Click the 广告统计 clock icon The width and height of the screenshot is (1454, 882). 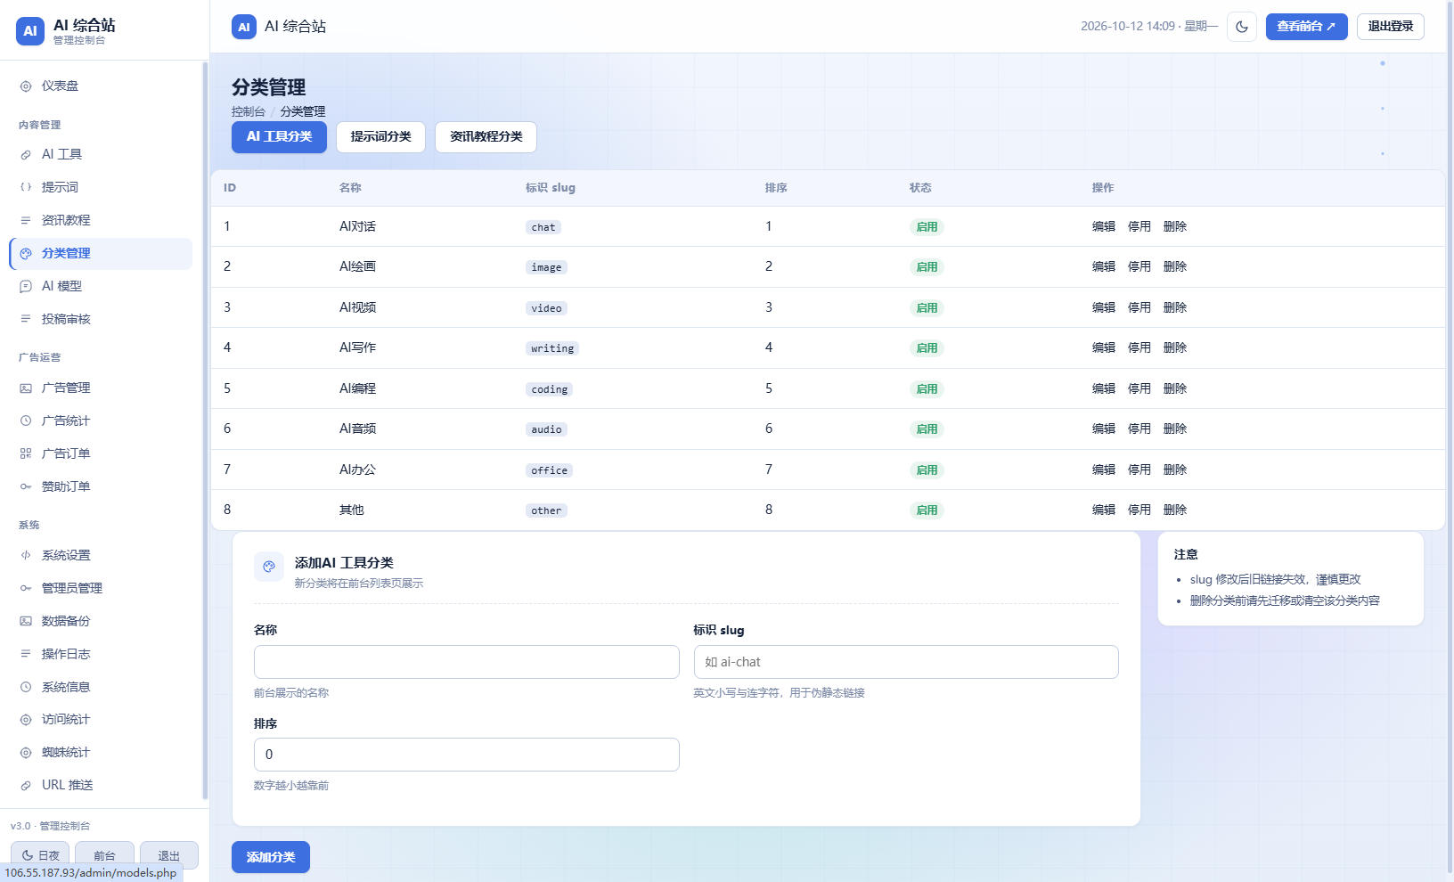point(26,421)
